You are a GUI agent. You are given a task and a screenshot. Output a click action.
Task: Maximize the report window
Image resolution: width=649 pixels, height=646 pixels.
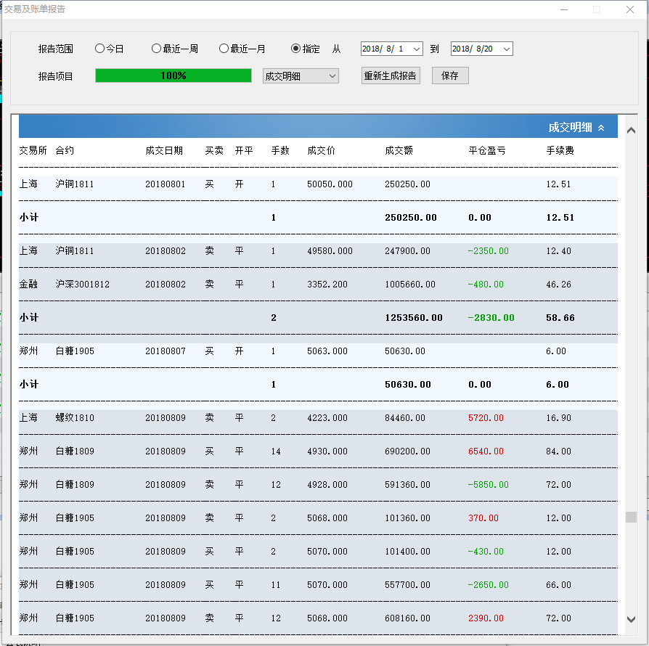tap(597, 9)
